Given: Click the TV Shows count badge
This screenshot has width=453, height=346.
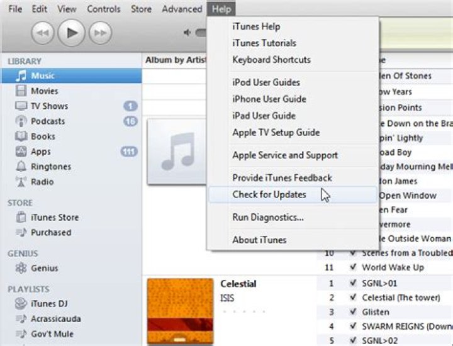Looking at the screenshot, I should pyautogui.click(x=131, y=106).
